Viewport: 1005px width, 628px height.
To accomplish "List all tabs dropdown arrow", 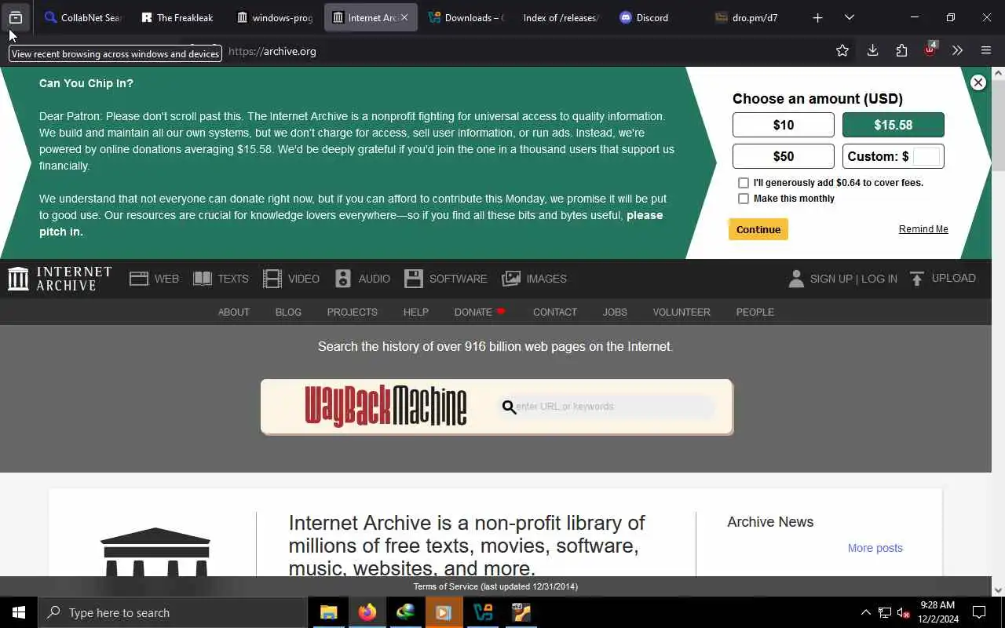I will pyautogui.click(x=850, y=17).
